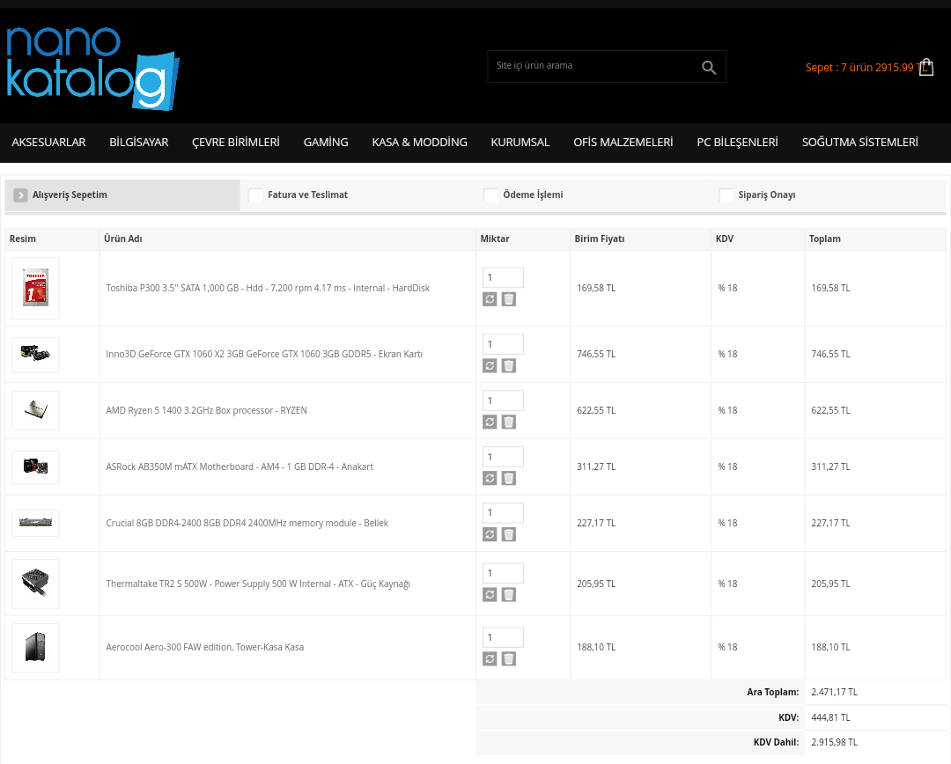The image size is (951, 764).
Task: Select the Ödeme İşlemi step
Action: 593,195
